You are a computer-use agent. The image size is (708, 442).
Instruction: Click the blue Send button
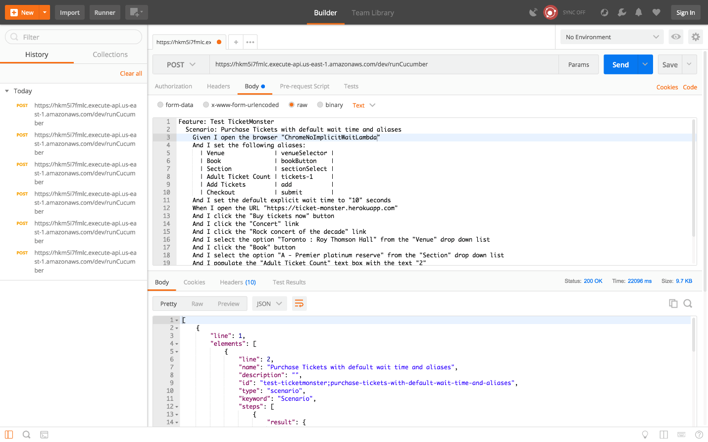tap(620, 65)
